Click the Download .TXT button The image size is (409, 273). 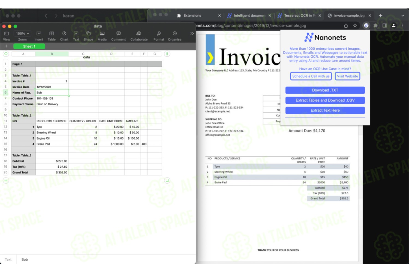coord(325,90)
